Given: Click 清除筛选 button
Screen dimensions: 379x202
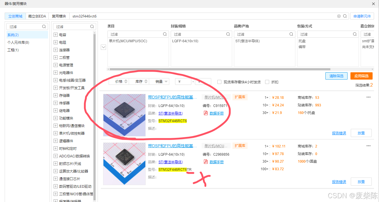Looking at the screenshot, I should (336, 76).
